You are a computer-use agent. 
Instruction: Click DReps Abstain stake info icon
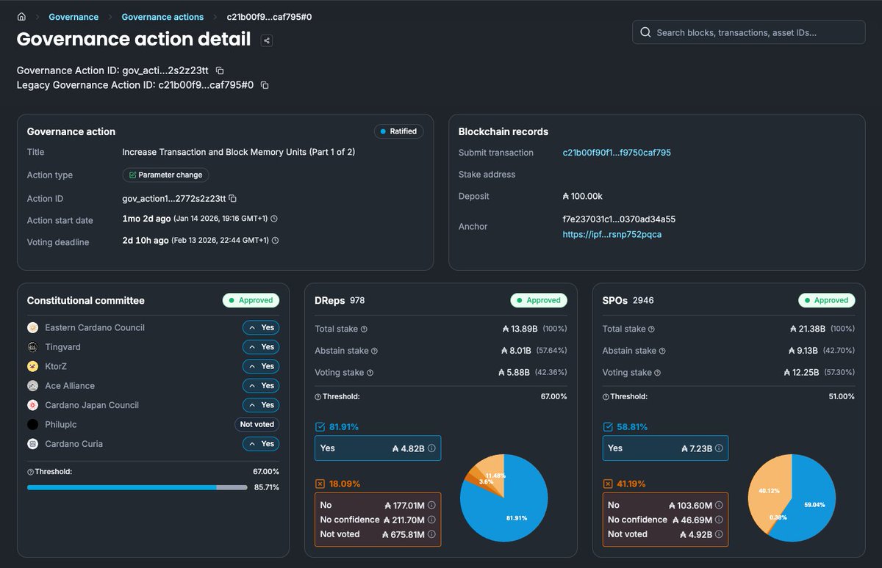(375, 351)
